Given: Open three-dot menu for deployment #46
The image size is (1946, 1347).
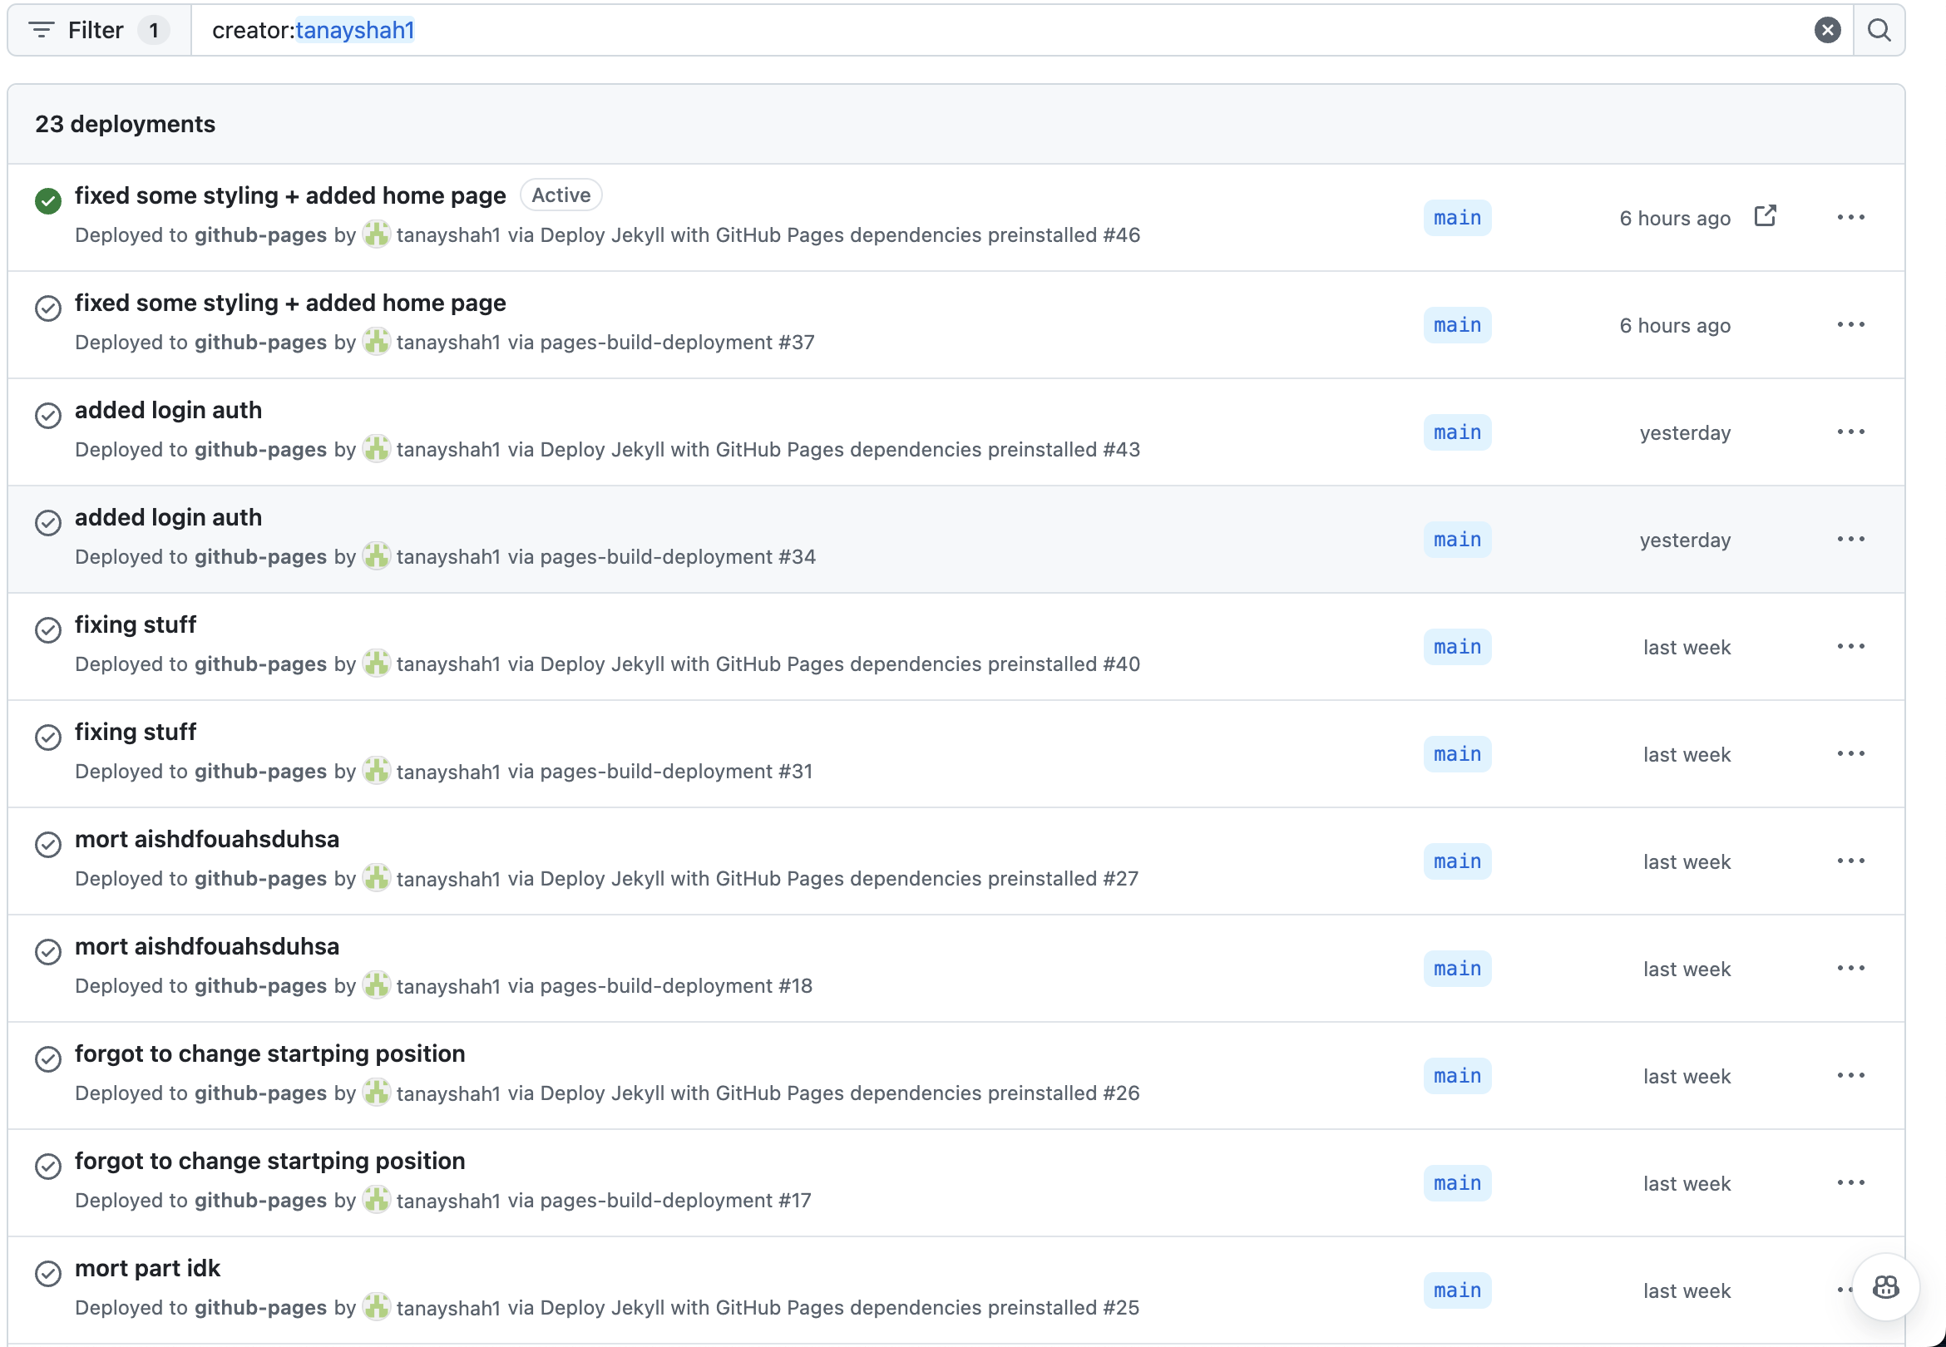Looking at the screenshot, I should pyautogui.click(x=1850, y=218).
